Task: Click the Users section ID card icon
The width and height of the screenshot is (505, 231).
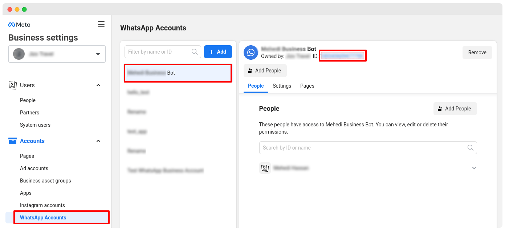Action: (12, 85)
